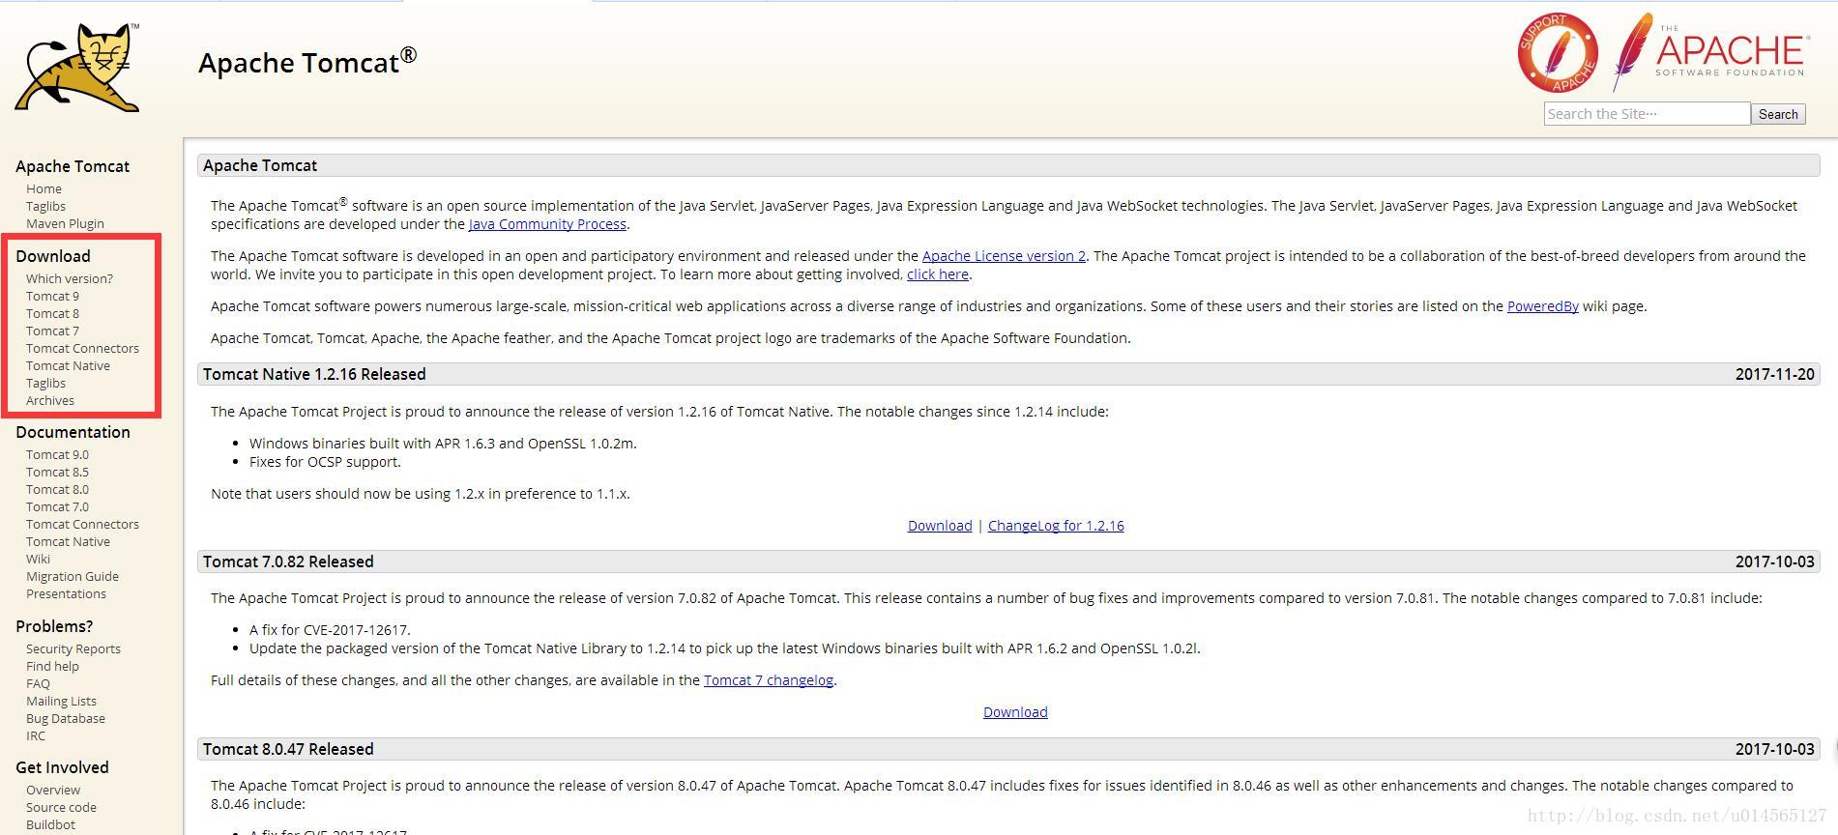
Task: Open Tomcat Connectors under Download
Action: point(82,348)
